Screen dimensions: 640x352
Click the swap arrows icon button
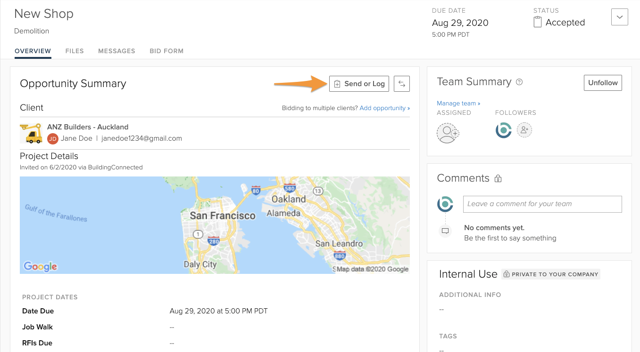[x=402, y=84]
